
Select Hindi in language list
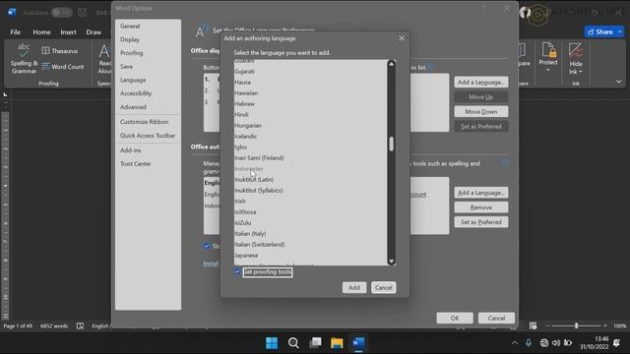(x=311, y=115)
